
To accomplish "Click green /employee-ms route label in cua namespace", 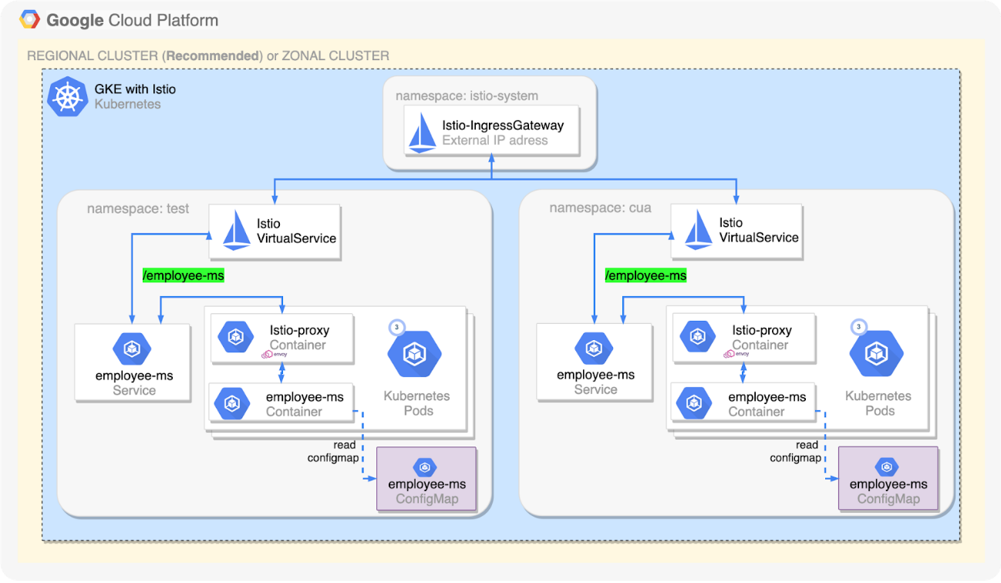I will [x=645, y=275].
